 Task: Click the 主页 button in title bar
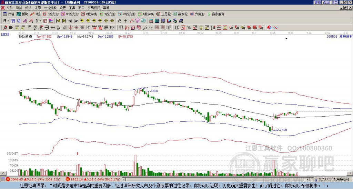(x=334, y=2)
